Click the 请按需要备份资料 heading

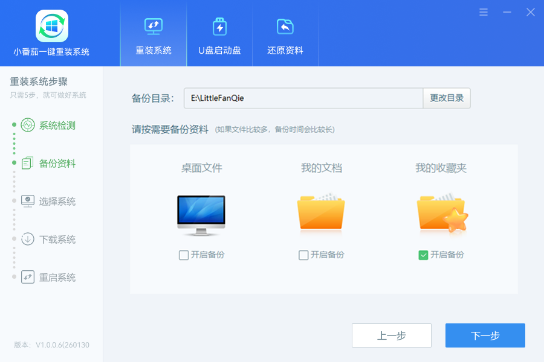170,130
